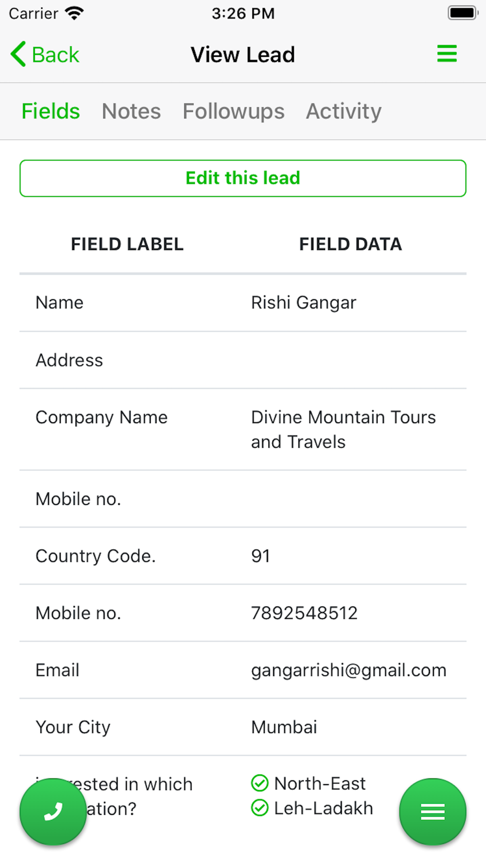The width and height of the screenshot is (486, 865).
Task: Select the Fields tab
Action: pyautogui.click(x=51, y=111)
